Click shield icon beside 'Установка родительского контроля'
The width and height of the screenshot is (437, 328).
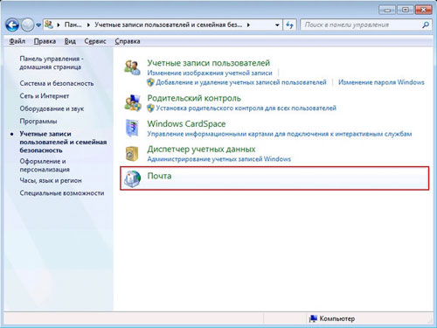click(150, 108)
